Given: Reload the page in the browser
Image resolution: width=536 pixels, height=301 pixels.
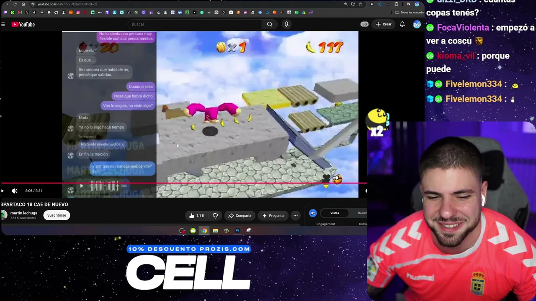Looking at the screenshot, I should 15,4.
